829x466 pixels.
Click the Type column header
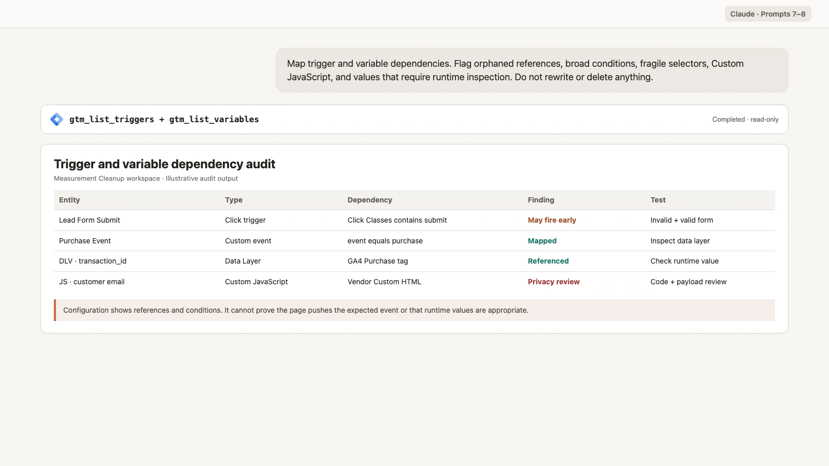[234, 200]
